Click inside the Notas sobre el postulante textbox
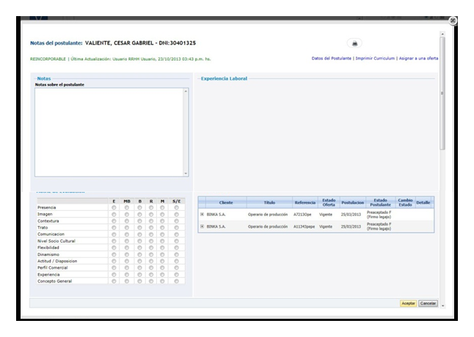Viewport: 474px width, 337px height. point(109,132)
